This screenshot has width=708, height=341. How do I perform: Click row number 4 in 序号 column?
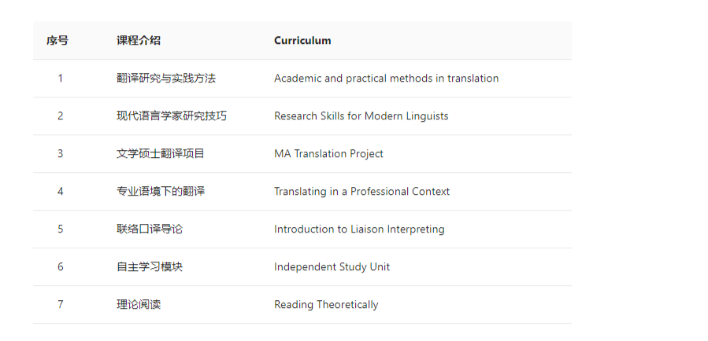click(61, 192)
